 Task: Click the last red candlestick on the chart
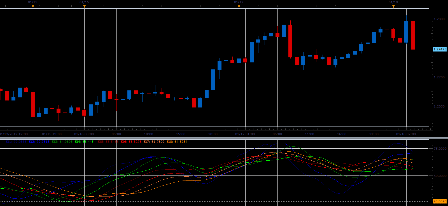[413, 35]
